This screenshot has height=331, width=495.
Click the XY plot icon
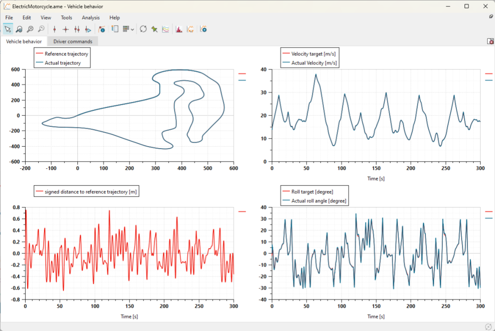190,29
